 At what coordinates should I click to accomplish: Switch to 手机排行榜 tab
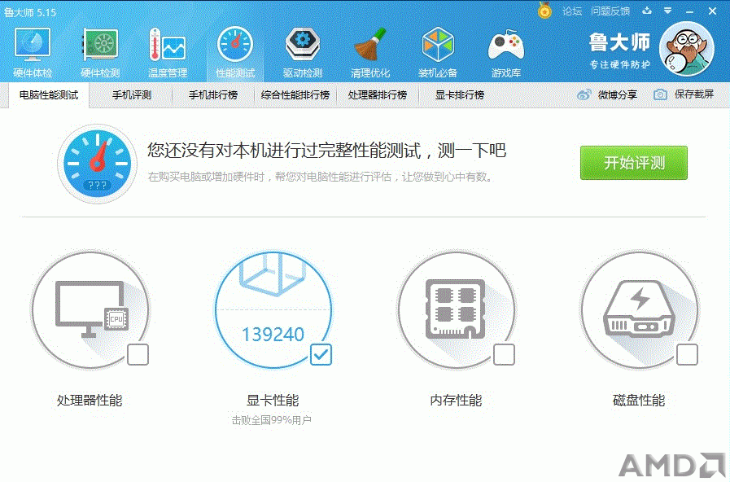click(213, 95)
